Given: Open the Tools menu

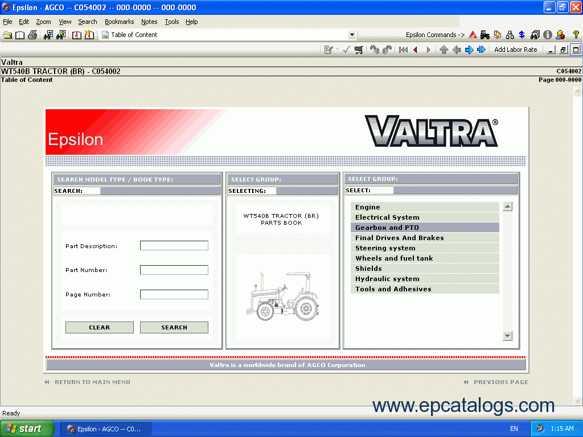Looking at the screenshot, I should [x=172, y=22].
